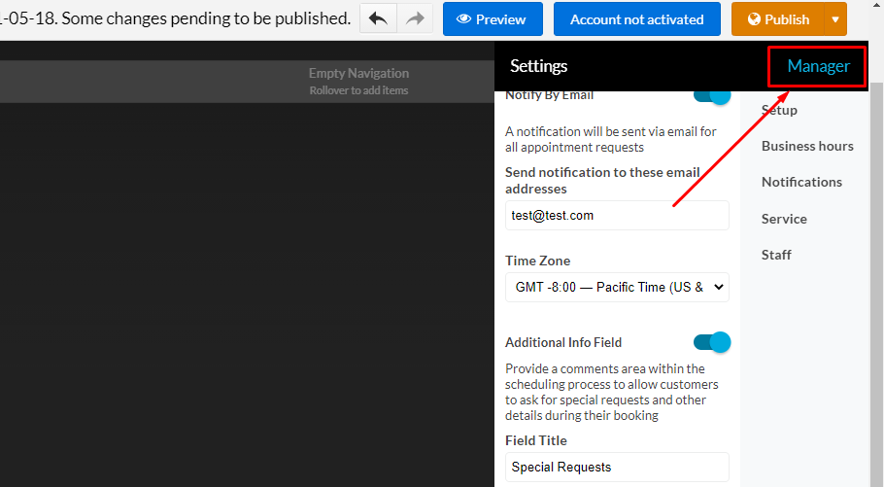884x487 pixels.
Task: Open the site Preview
Action: [x=492, y=19]
